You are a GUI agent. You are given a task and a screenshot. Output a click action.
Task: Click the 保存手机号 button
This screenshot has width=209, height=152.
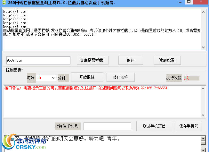189,126
